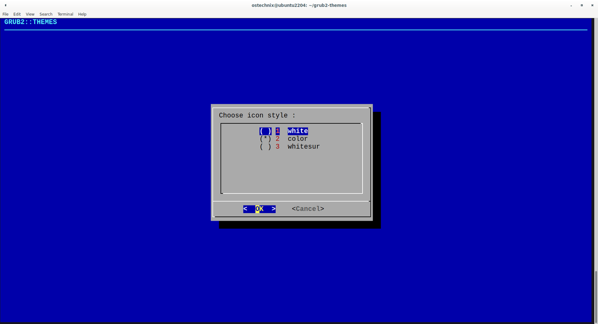This screenshot has height=324, width=598.
Task: Select the starred radio button beside color
Action: click(265, 139)
